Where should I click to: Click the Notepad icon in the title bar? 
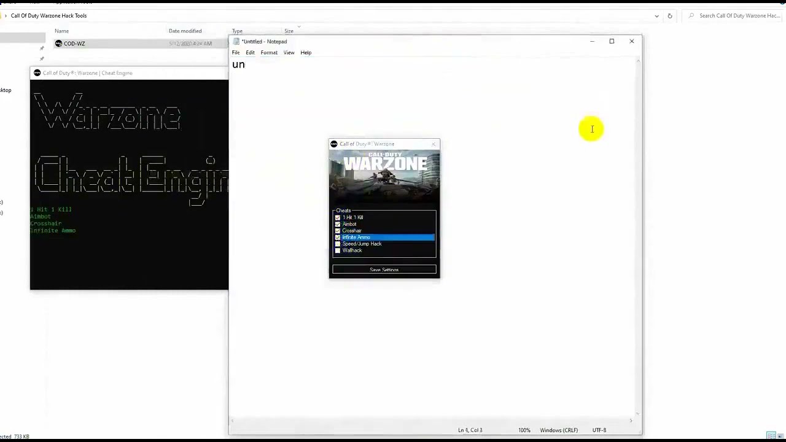236,42
